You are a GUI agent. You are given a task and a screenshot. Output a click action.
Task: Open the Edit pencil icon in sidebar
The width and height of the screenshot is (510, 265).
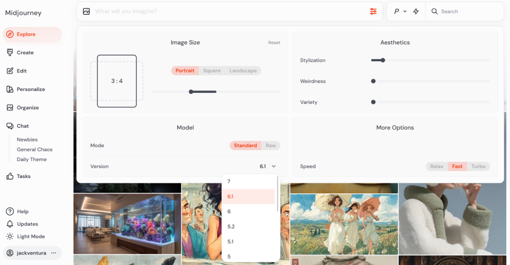[x=10, y=71]
